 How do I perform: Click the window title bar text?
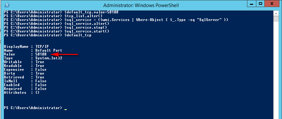click(141, 5)
